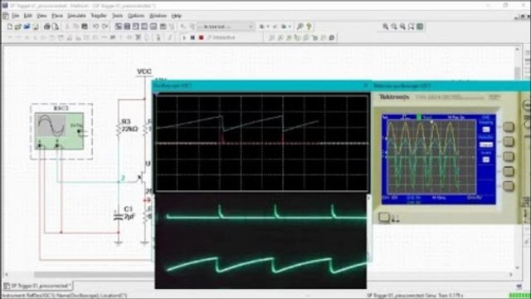Click the Zoom in icon

tap(385, 27)
